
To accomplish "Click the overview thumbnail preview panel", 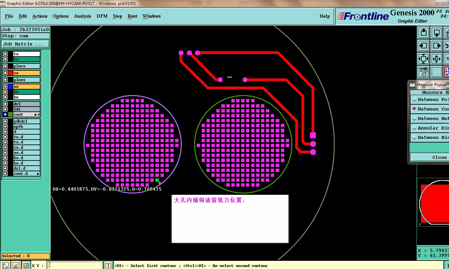I will click(433, 203).
